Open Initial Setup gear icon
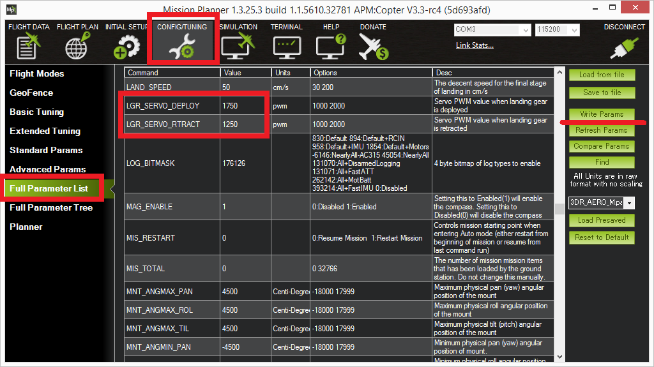654x367 pixels. pos(126,47)
